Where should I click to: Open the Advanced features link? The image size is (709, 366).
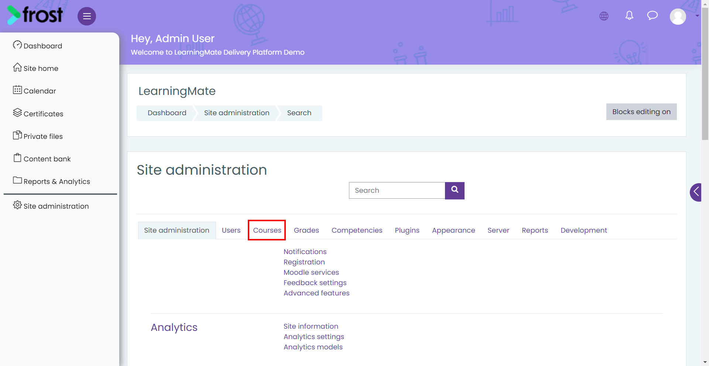(x=316, y=293)
